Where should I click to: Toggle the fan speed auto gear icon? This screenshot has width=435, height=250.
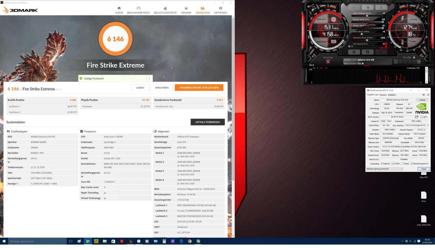349,46
